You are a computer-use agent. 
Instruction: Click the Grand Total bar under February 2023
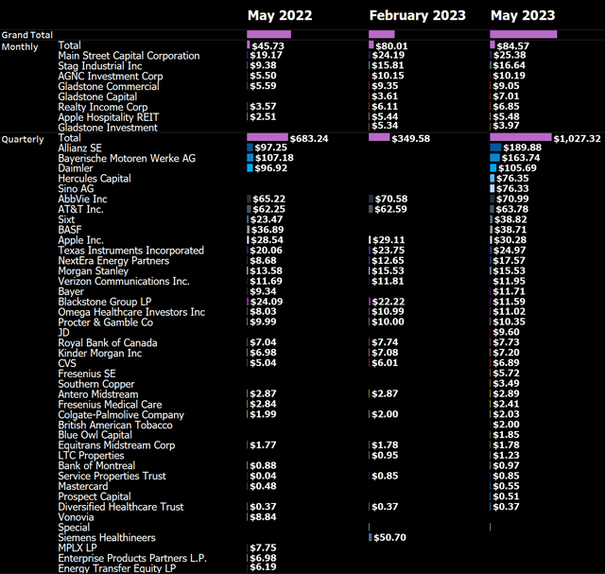click(x=382, y=34)
